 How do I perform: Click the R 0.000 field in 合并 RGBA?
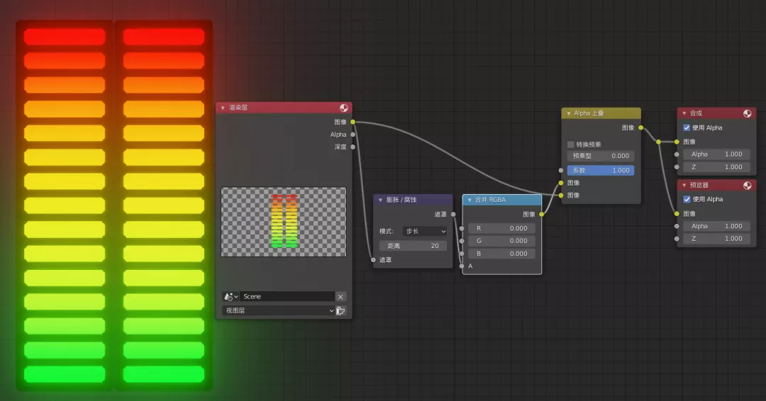click(x=501, y=228)
